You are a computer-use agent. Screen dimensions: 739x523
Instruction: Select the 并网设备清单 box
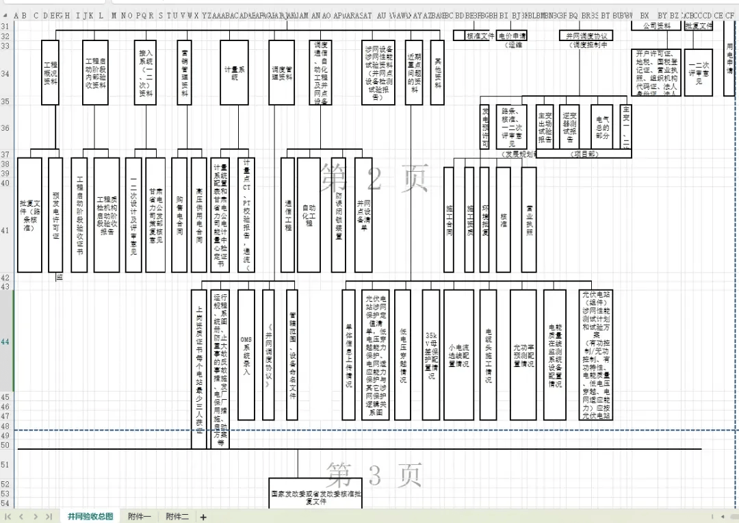(363, 214)
